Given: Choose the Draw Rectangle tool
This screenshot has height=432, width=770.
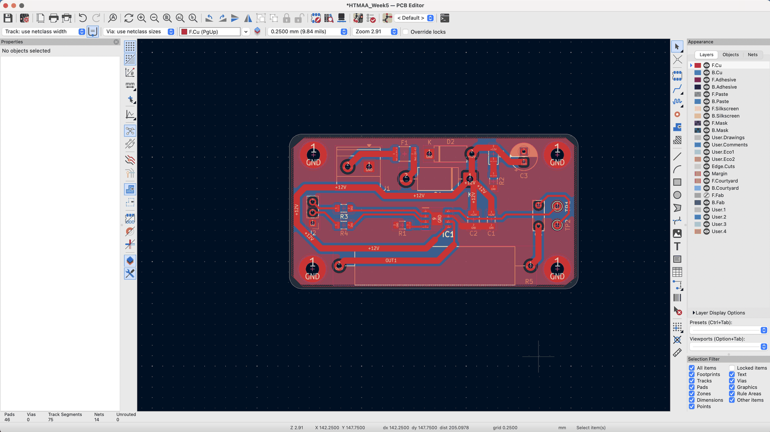Looking at the screenshot, I should click(677, 182).
